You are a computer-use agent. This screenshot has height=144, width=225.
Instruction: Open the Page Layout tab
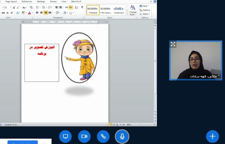tap(11, 1)
